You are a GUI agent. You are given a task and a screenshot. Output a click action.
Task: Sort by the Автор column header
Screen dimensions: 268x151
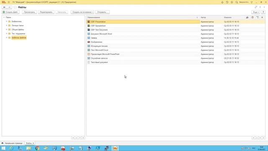pyautogui.click(x=203, y=18)
